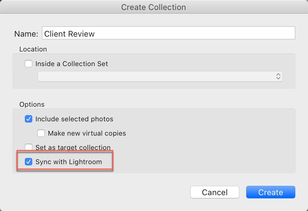Disable the Sync with Lightroom checkbox
The image size is (308, 211).
click(29, 162)
